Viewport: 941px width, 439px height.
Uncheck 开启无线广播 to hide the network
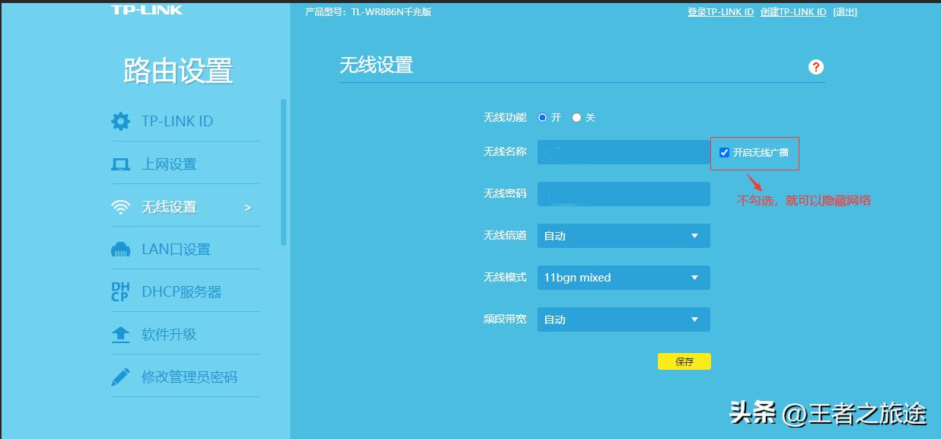click(x=724, y=151)
